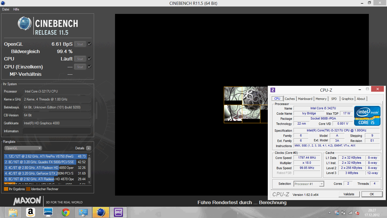The image size is (387, 218).
Task: Click the Code Name Ivy Bridge field
Action: click(309, 114)
